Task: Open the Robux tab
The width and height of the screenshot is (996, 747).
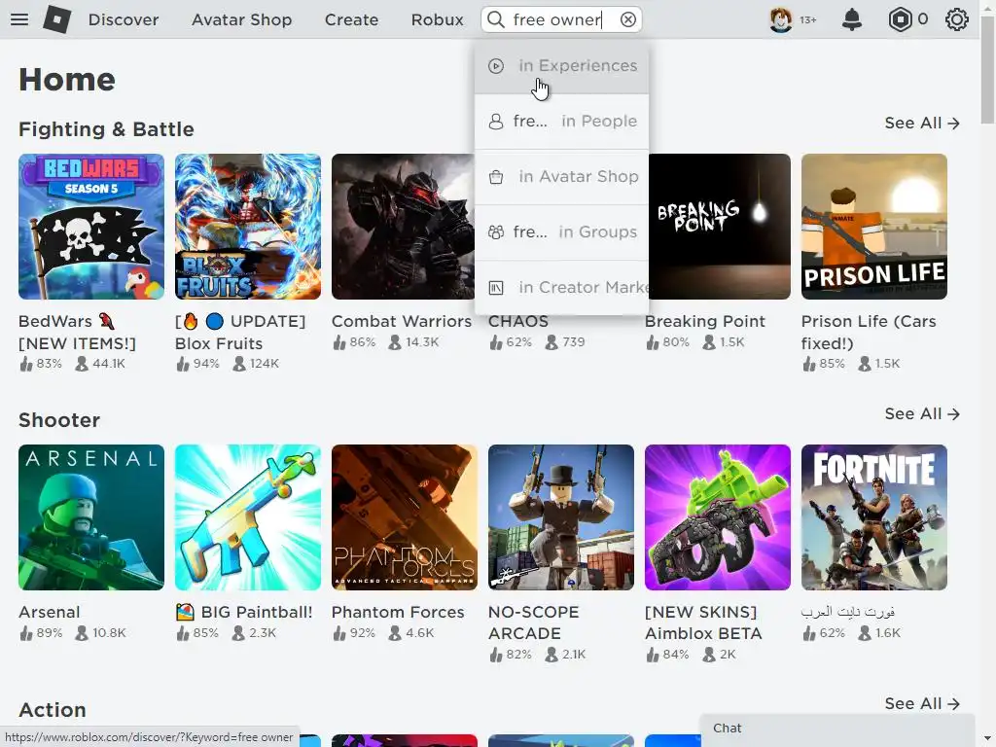Action: [x=437, y=19]
